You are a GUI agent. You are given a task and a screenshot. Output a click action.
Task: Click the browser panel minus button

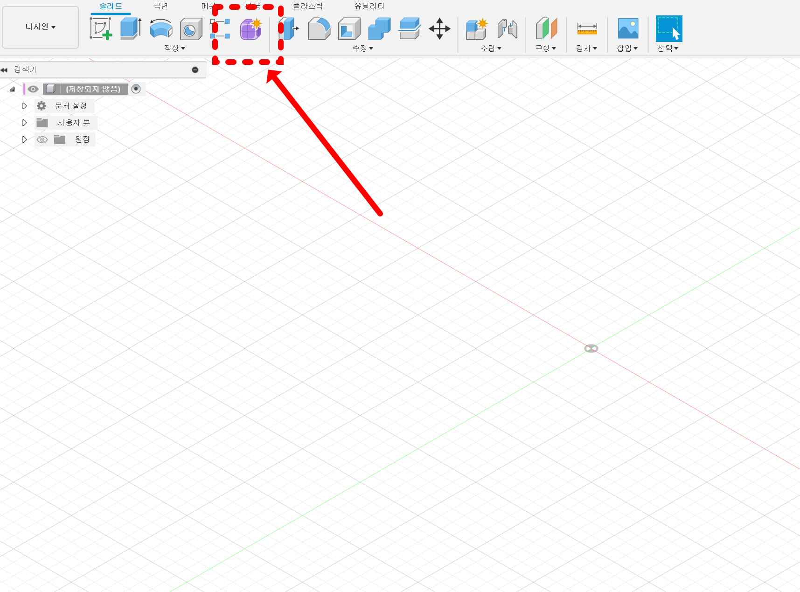pyautogui.click(x=195, y=70)
